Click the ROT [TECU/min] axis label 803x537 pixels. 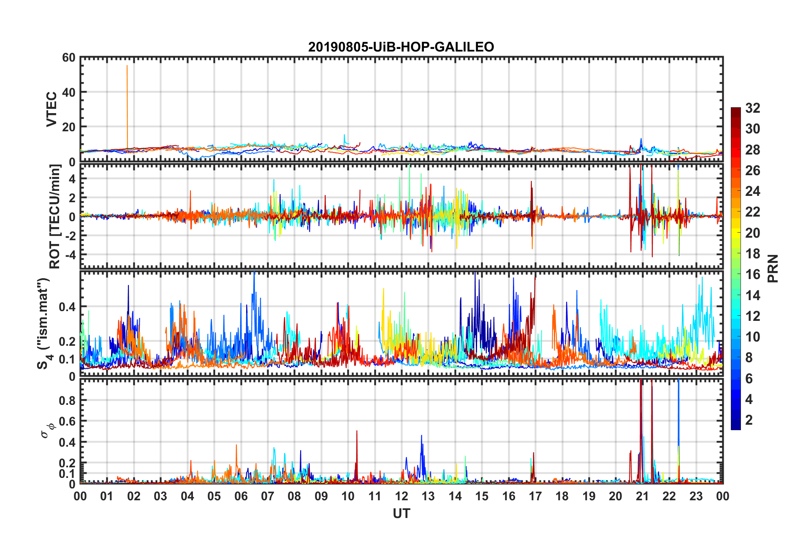(55, 217)
